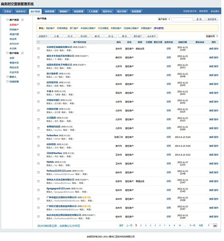The width and height of the screenshot is (224, 241).
Task: Click the diamond bullet icon before 行动记录
Action: [x=7, y=82]
